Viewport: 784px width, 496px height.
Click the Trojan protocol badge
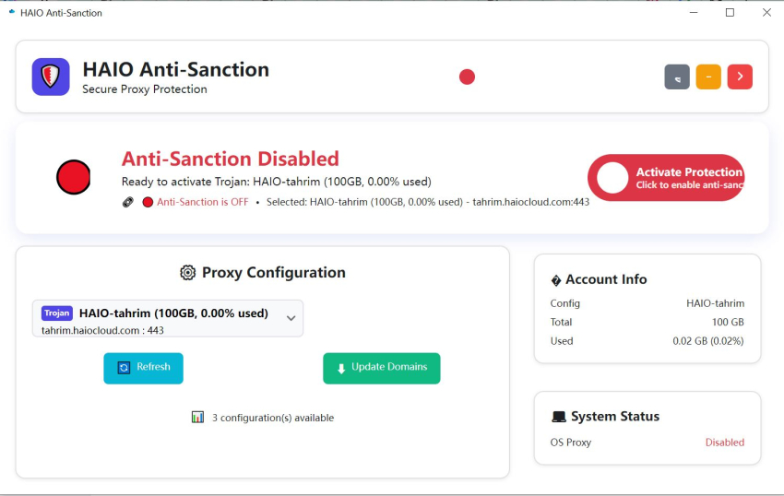57,313
